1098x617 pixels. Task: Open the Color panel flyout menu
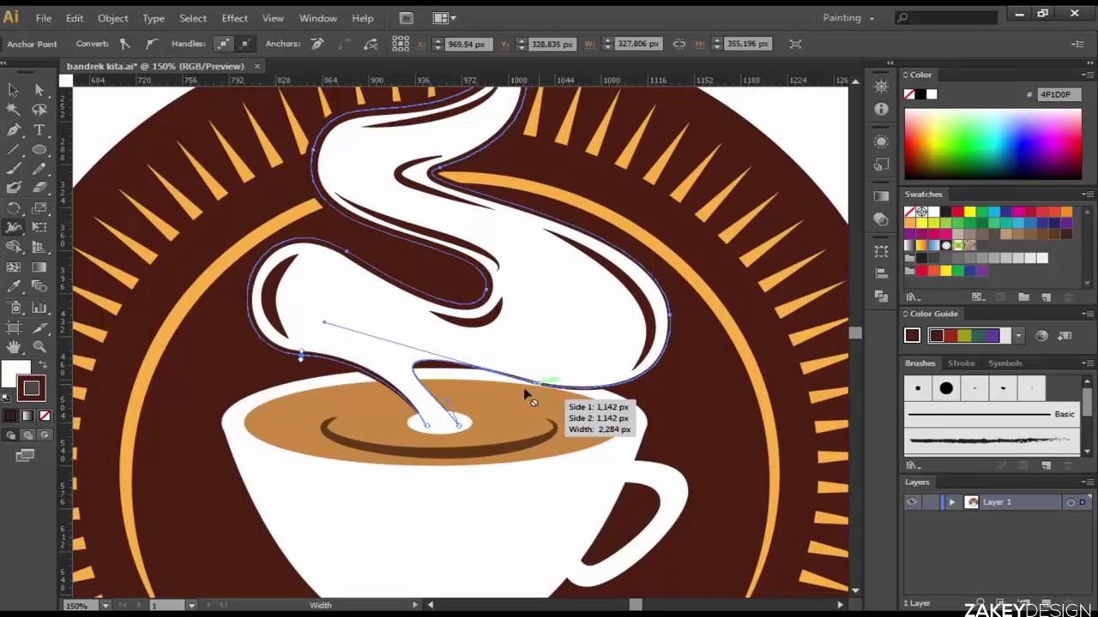point(1087,75)
